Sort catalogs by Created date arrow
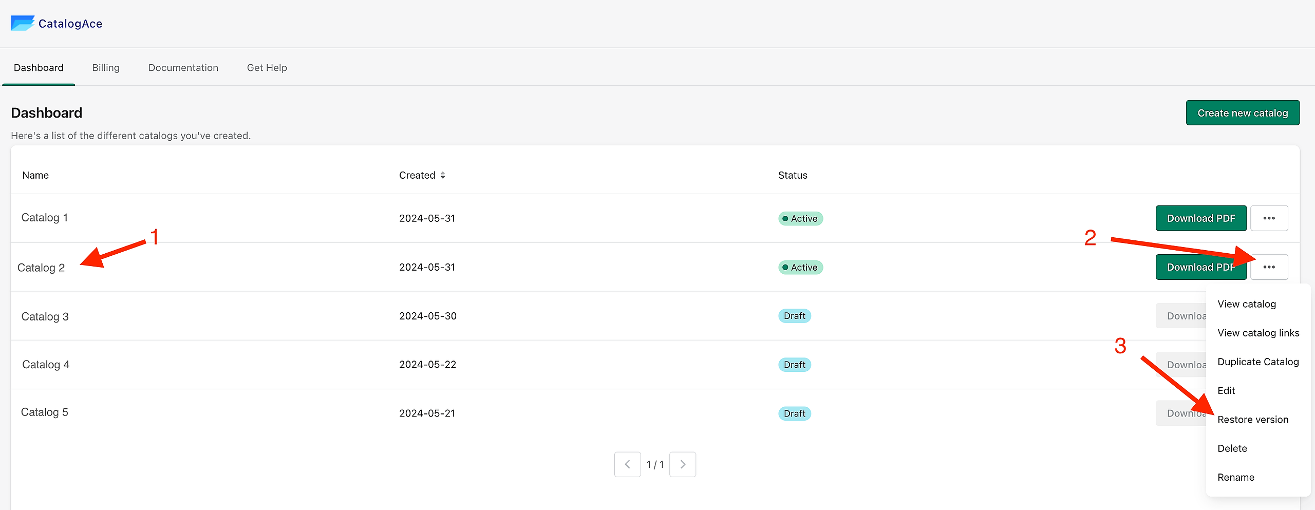 pos(443,176)
